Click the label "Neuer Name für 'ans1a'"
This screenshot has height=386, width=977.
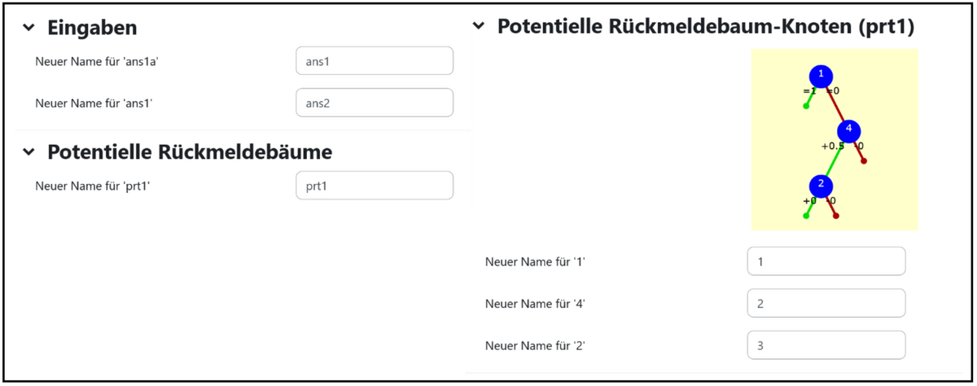coord(96,61)
